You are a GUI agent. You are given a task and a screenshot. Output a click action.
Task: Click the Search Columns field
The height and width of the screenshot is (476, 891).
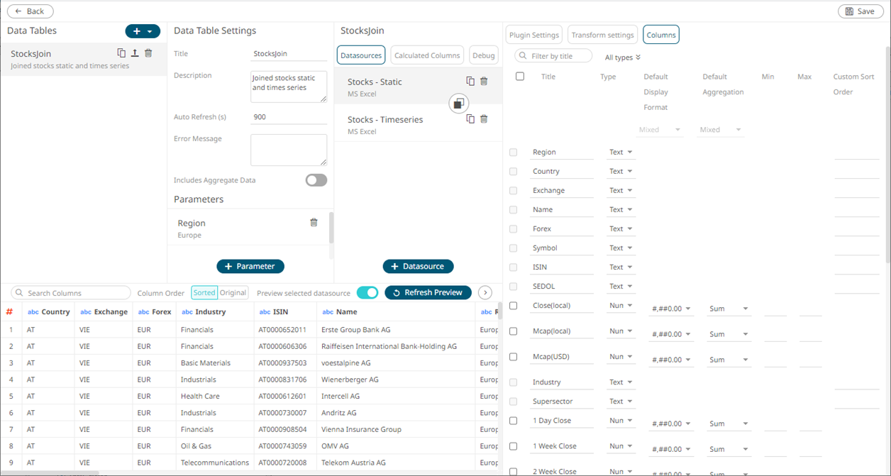point(72,293)
